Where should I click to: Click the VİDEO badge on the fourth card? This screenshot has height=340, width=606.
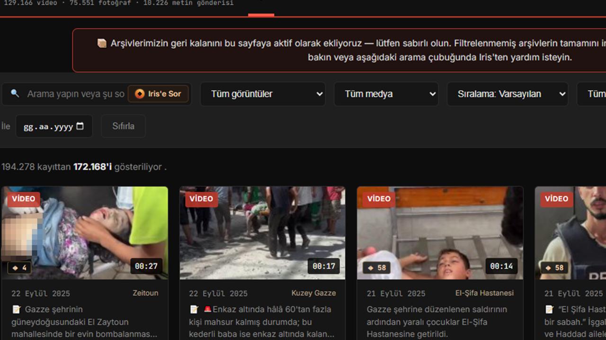(x=556, y=199)
